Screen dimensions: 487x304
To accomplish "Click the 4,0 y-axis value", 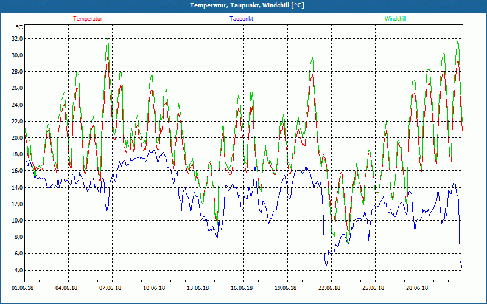I will [x=19, y=270].
